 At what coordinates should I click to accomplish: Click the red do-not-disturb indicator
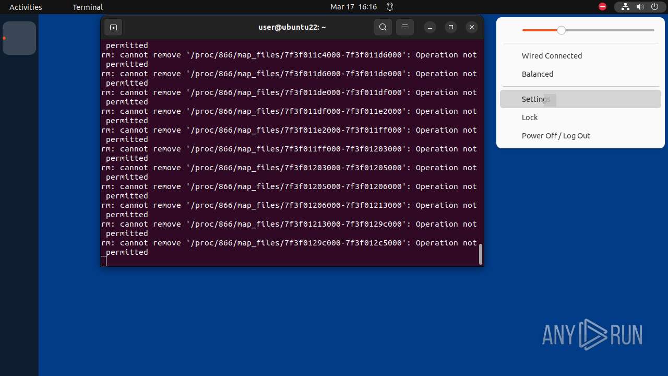602,7
